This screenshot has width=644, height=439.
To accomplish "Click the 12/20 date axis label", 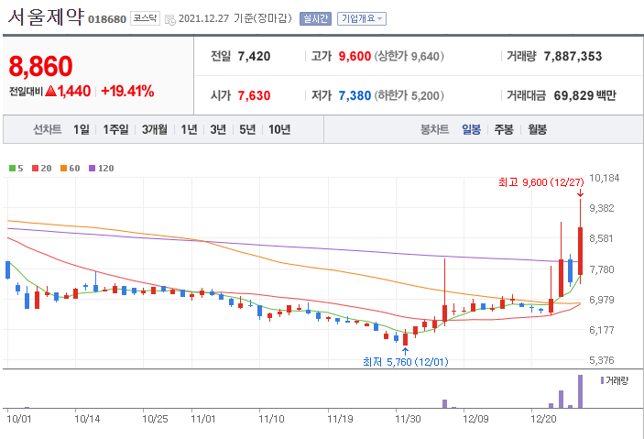I will [x=543, y=419].
